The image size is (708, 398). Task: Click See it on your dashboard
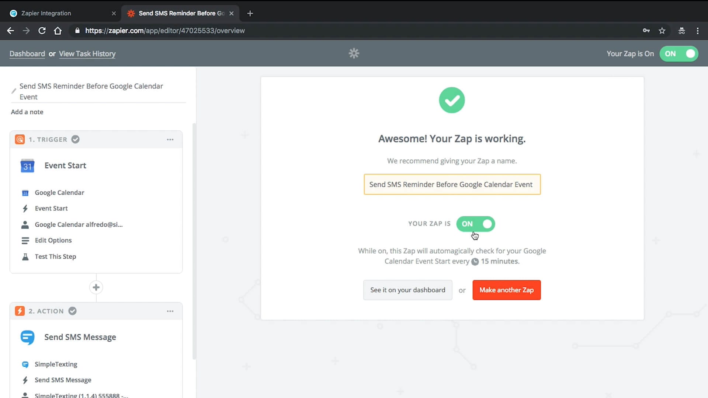[x=407, y=290]
